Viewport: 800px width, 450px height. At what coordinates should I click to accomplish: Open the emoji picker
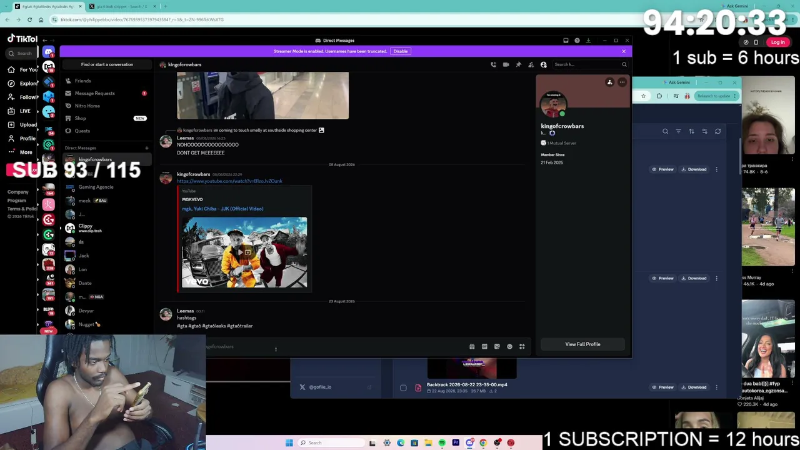tap(509, 346)
